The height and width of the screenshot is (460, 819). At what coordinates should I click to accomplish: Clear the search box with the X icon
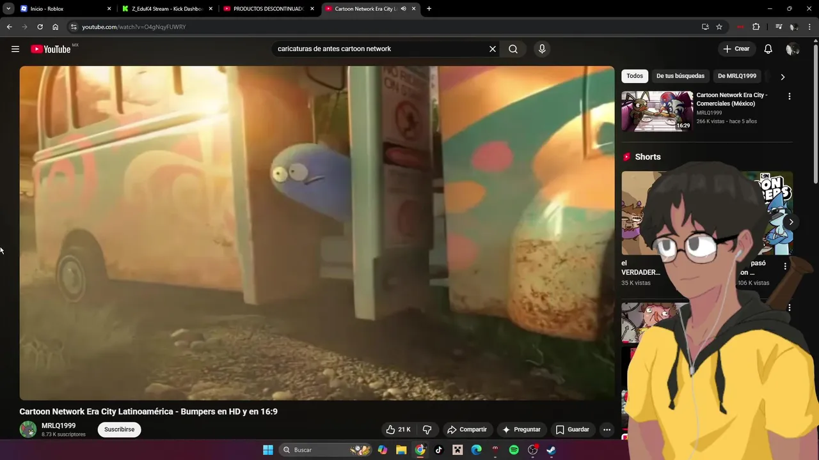click(493, 49)
